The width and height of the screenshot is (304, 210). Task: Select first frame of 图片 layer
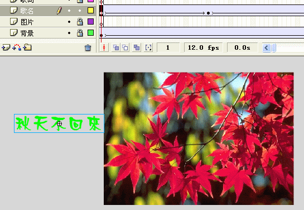coord(101,22)
